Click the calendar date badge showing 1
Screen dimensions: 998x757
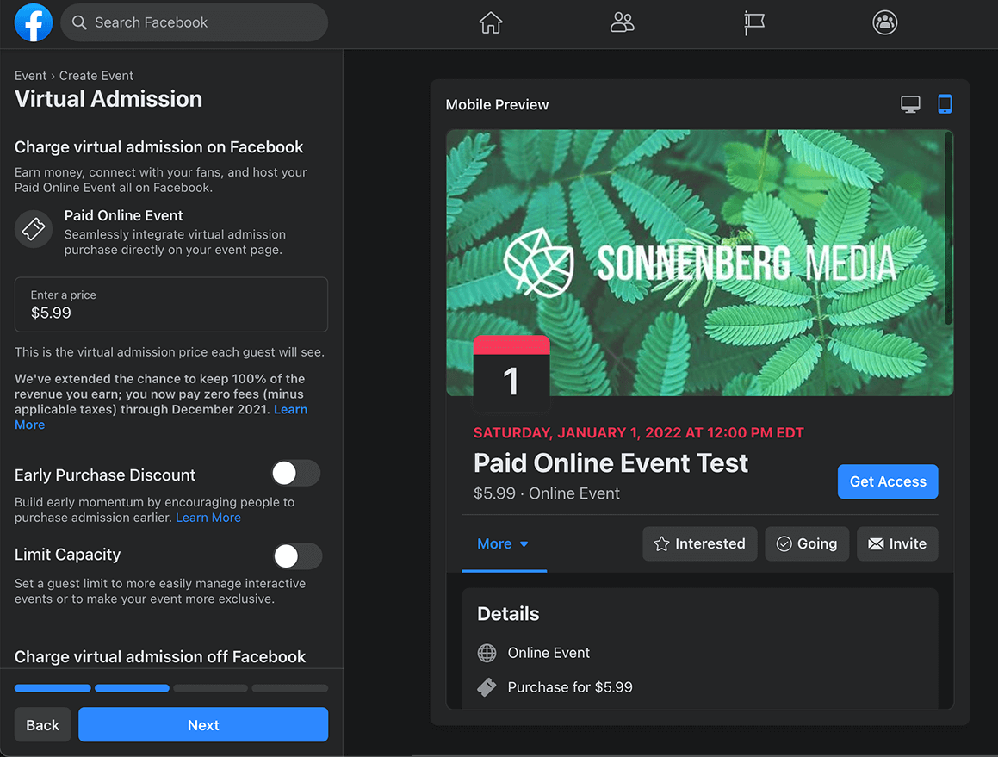pos(511,373)
